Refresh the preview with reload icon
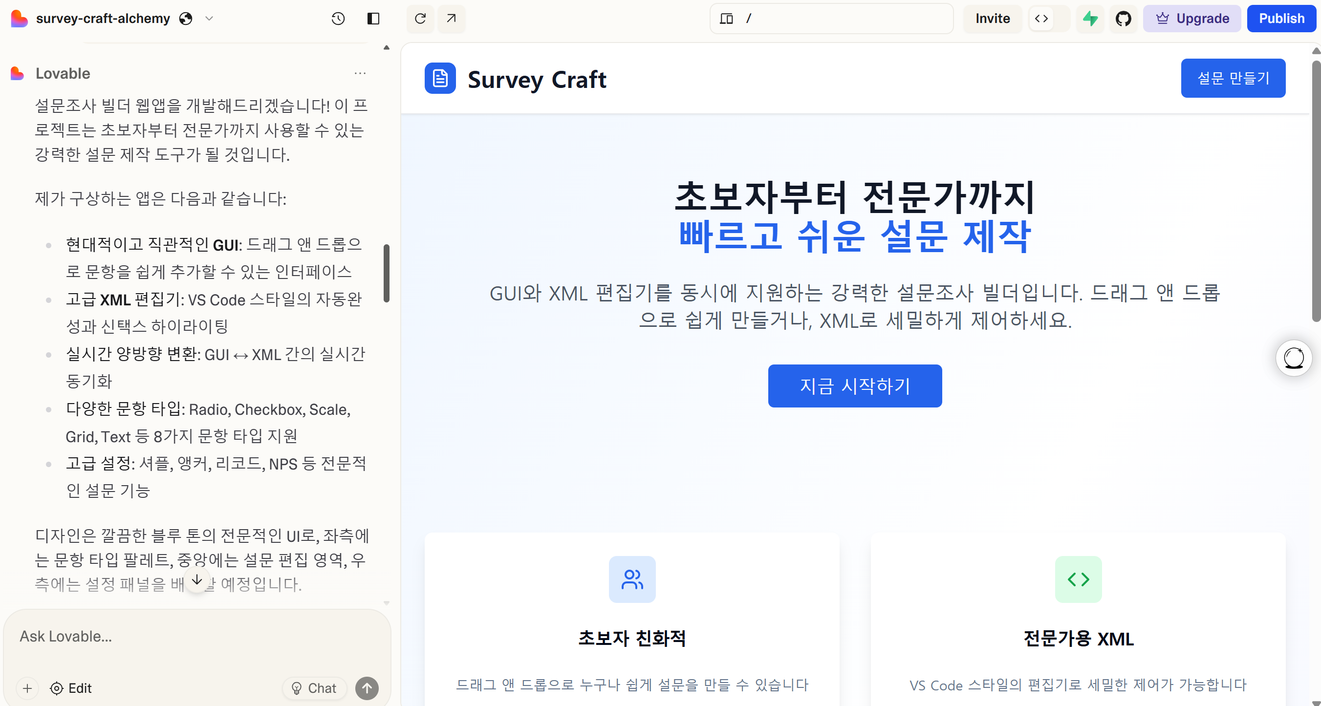Viewport: 1321px width, 706px height. 420,19
